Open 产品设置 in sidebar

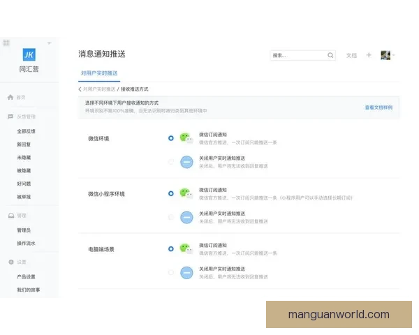coord(26,276)
